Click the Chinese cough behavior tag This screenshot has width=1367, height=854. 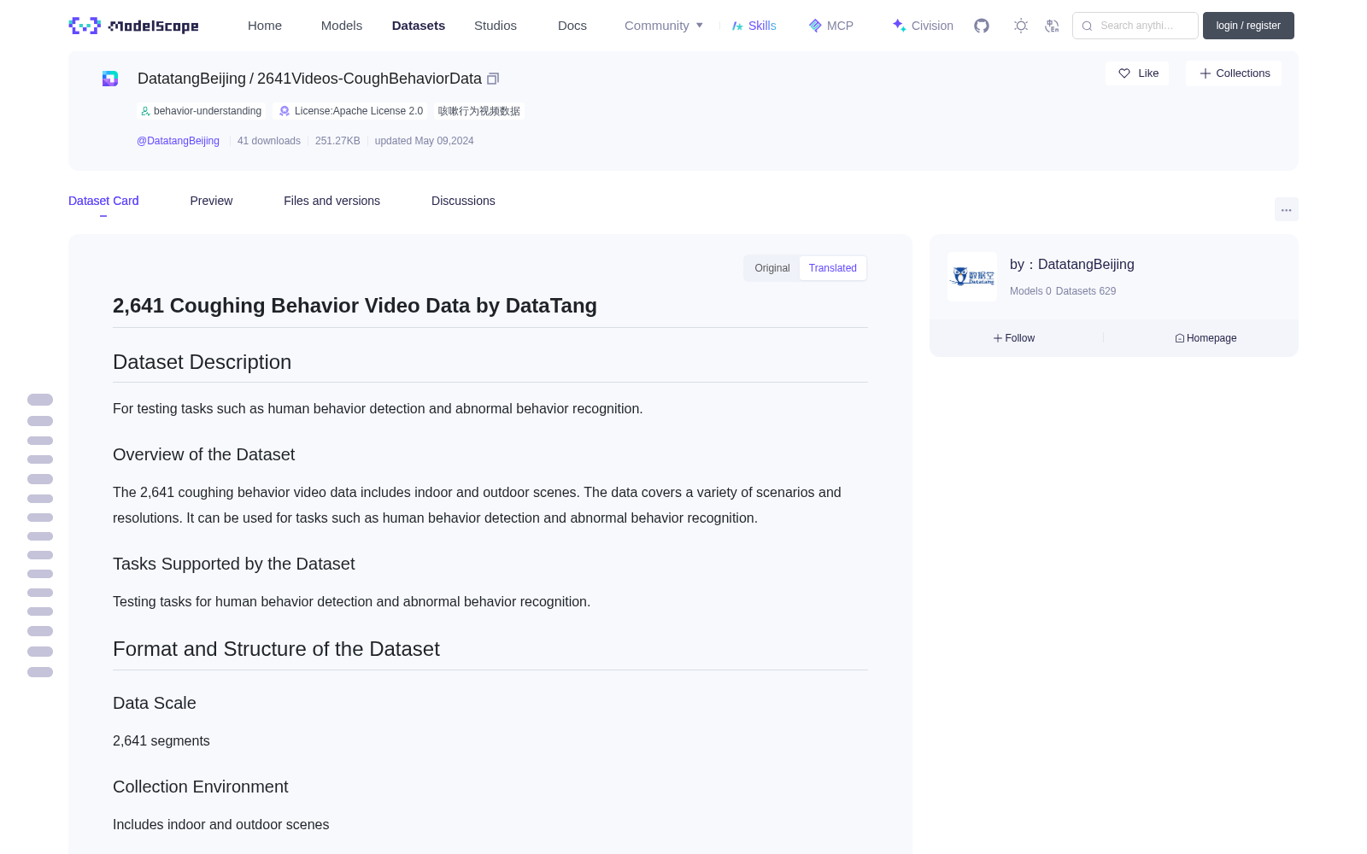tap(479, 111)
